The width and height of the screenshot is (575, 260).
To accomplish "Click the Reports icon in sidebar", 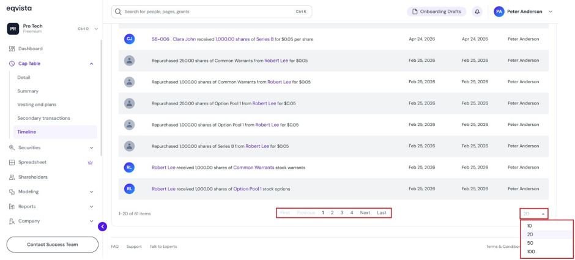I will [12, 206].
